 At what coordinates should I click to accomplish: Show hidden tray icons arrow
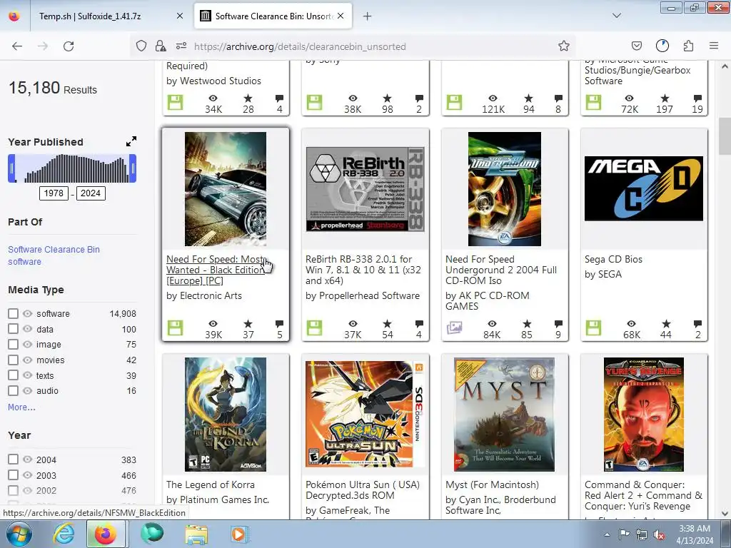pyautogui.click(x=607, y=534)
